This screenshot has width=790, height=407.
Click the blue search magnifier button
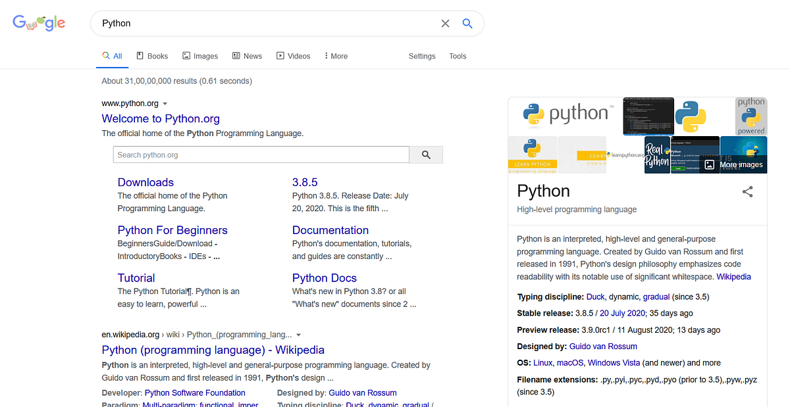pyautogui.click(x=467, y=23)
